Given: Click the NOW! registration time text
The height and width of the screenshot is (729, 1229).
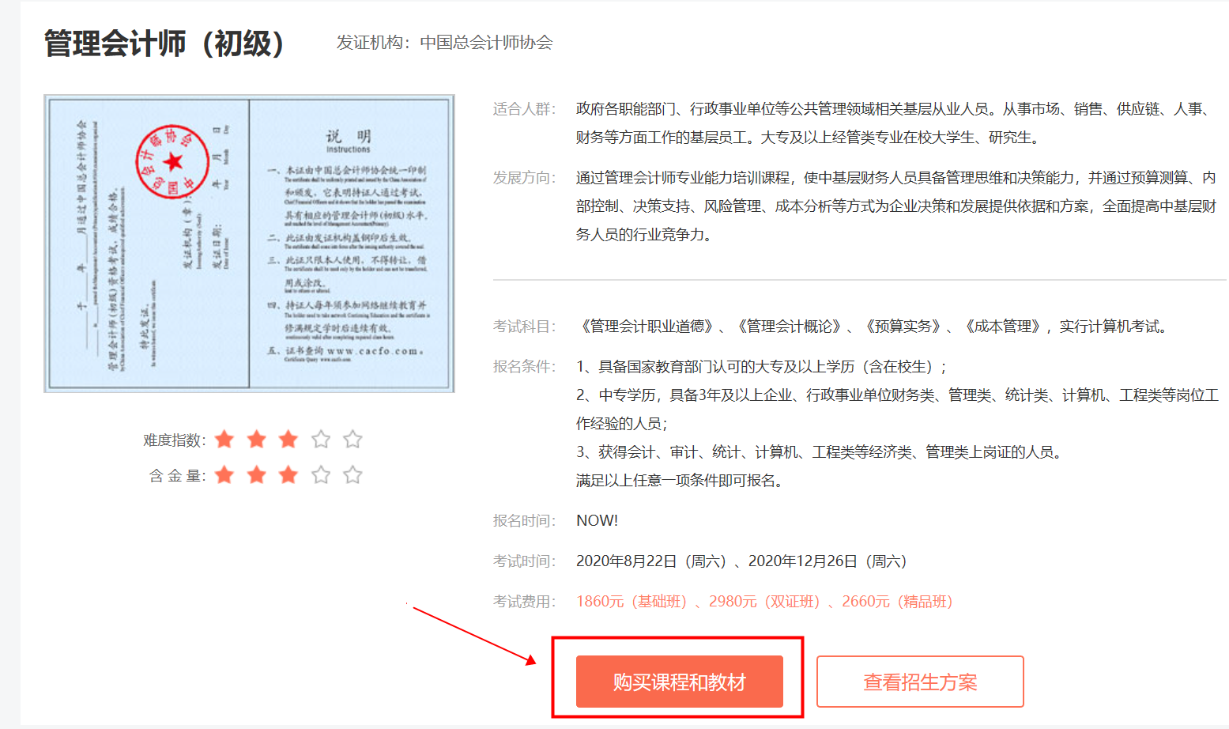Looking at the screenshot, I should tap(597, 521).
